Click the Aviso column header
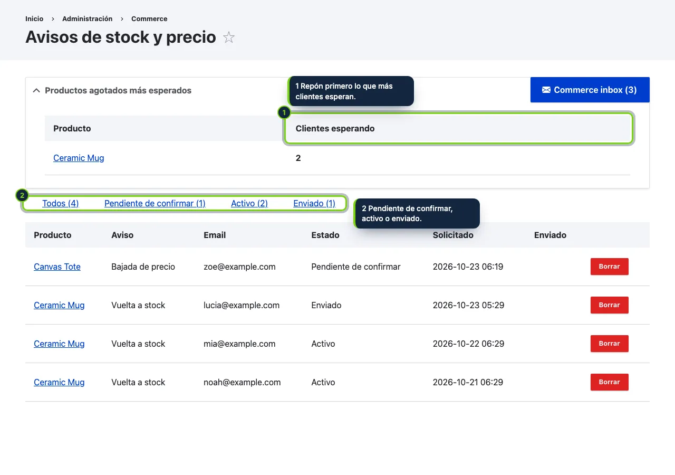675x475 pixels. pos(122,235)
